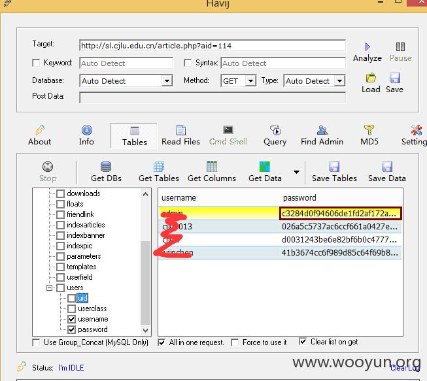The width and height of the screenshot is (427, 381).
Task: Click the Target URL field
Action: click(213, 46)
